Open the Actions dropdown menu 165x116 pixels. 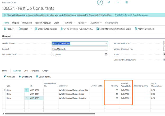point(70,23)
